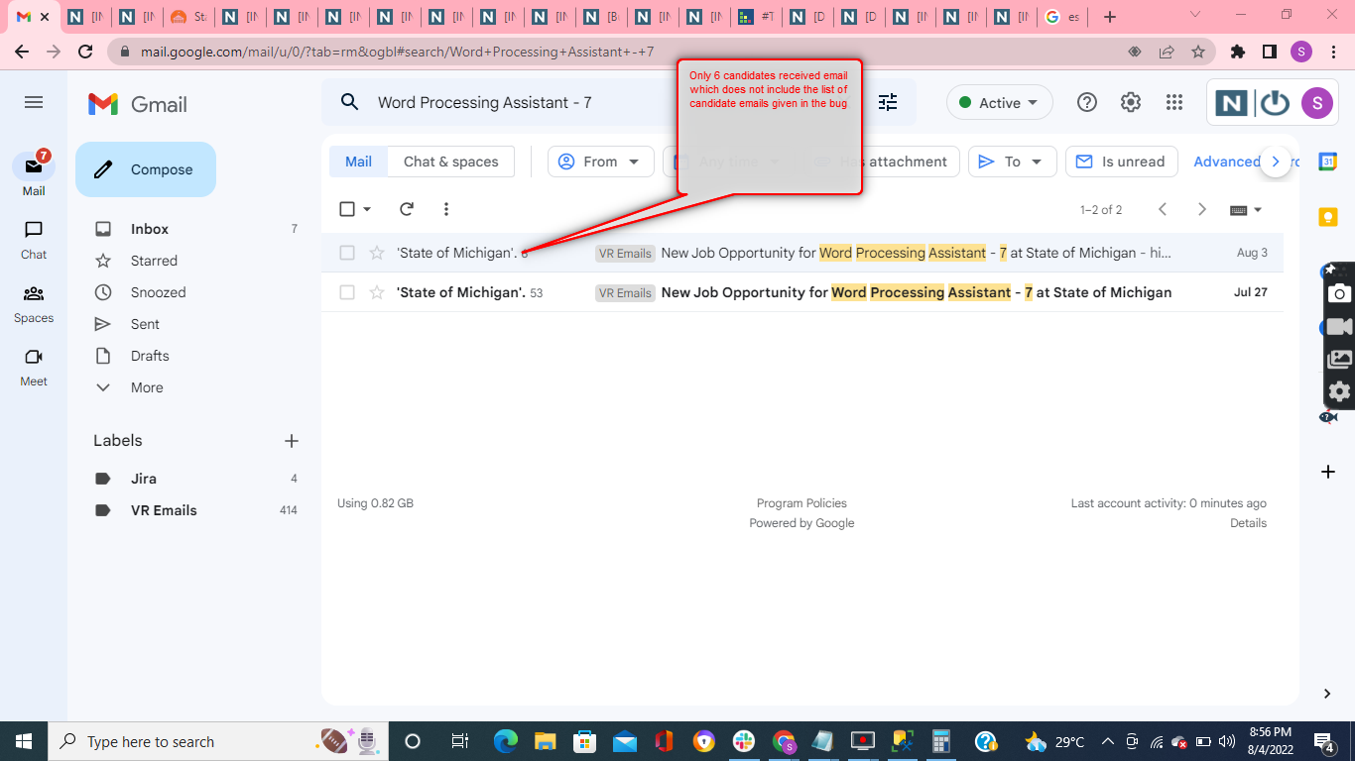Open Gmail settings gear

(x=1130, y=102)
